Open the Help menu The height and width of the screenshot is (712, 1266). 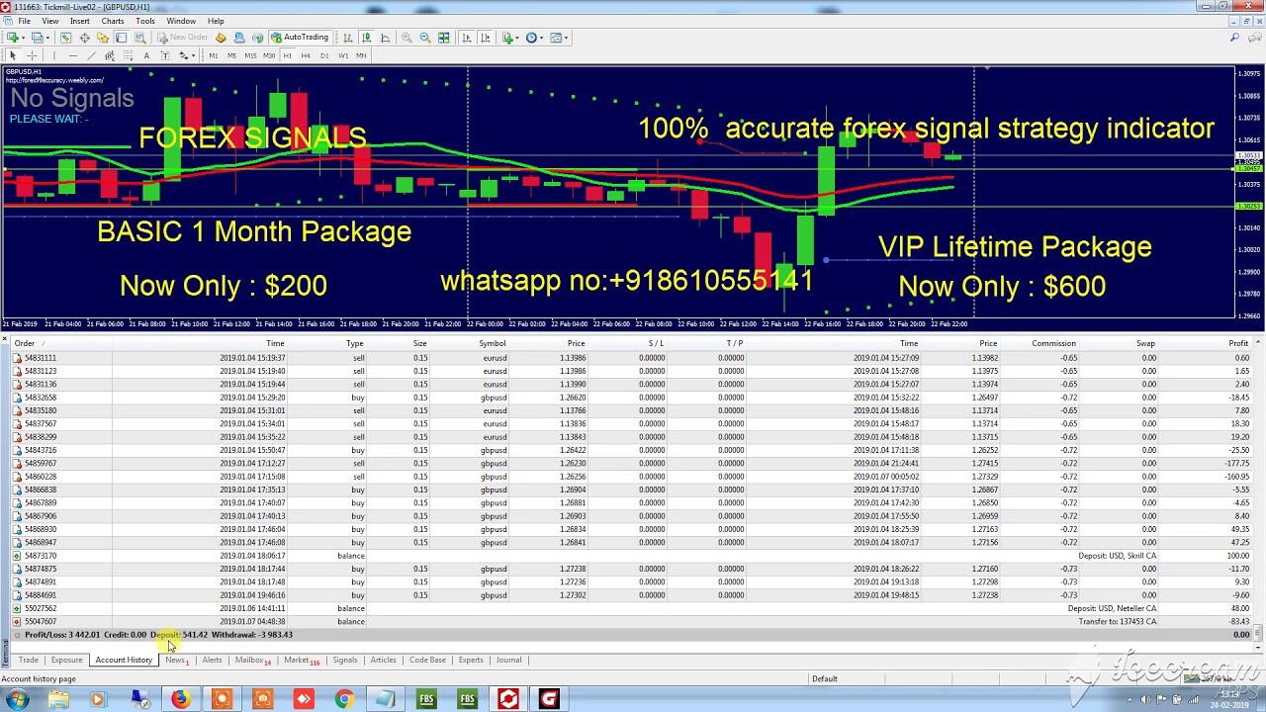pyautogui.click(x=216, y=21)
